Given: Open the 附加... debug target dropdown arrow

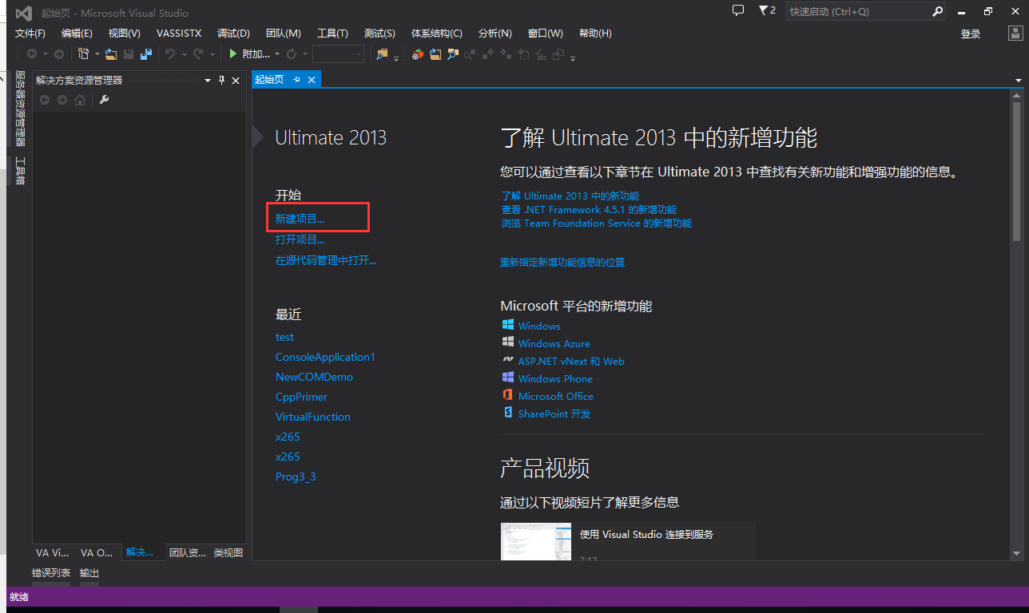Looking at the screenshot, I should (x=277, y=53).
